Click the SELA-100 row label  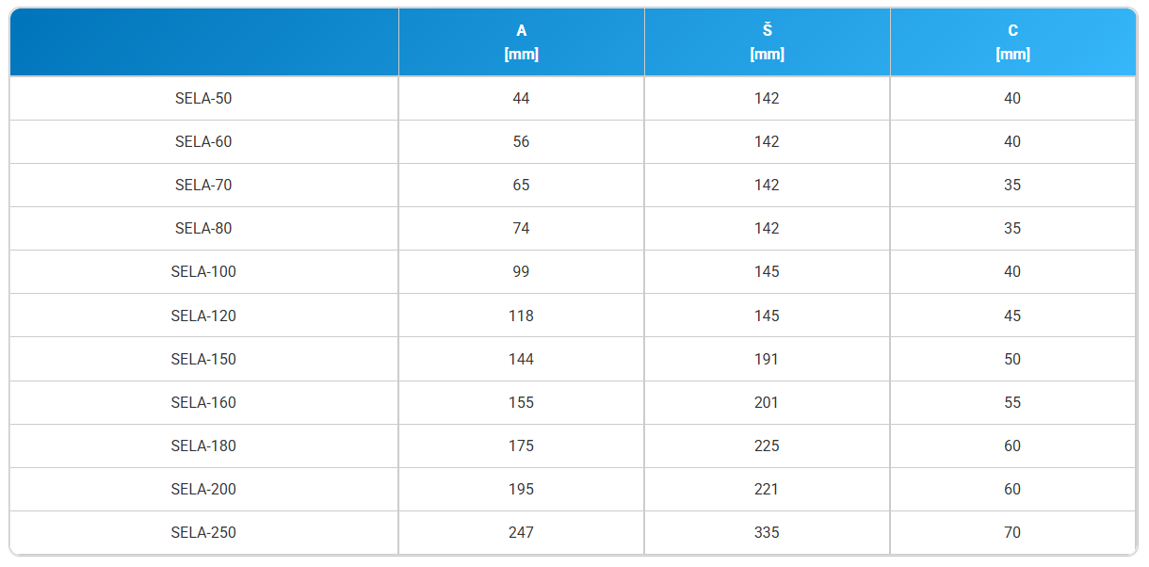[x=203, y=271]
